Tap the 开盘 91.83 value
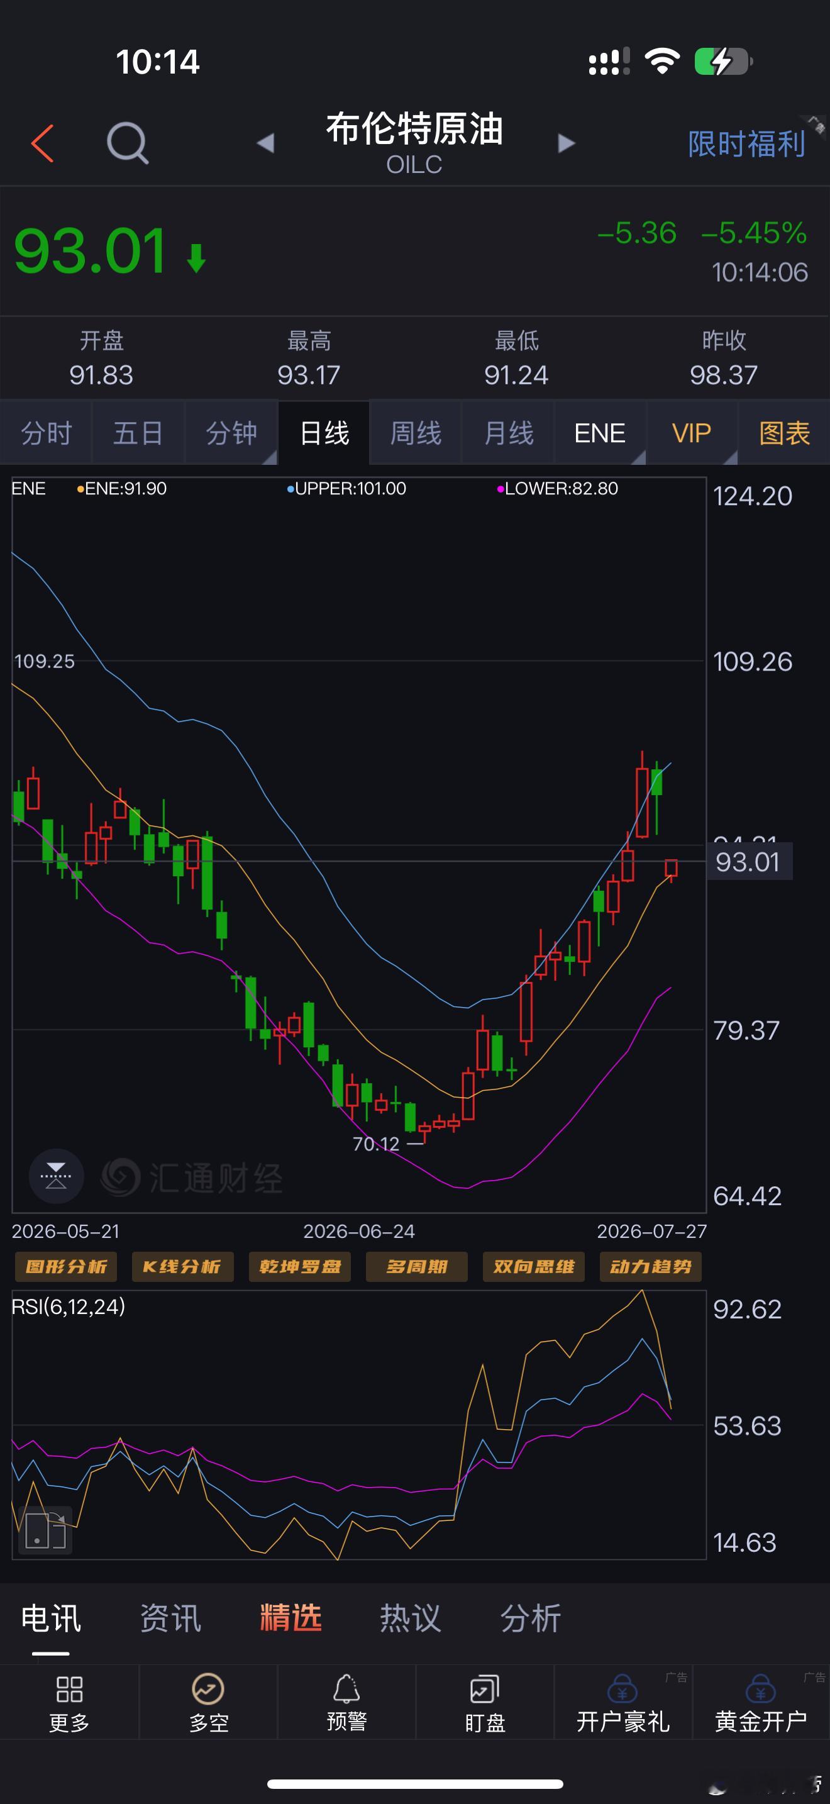 [x=101, y=376]
